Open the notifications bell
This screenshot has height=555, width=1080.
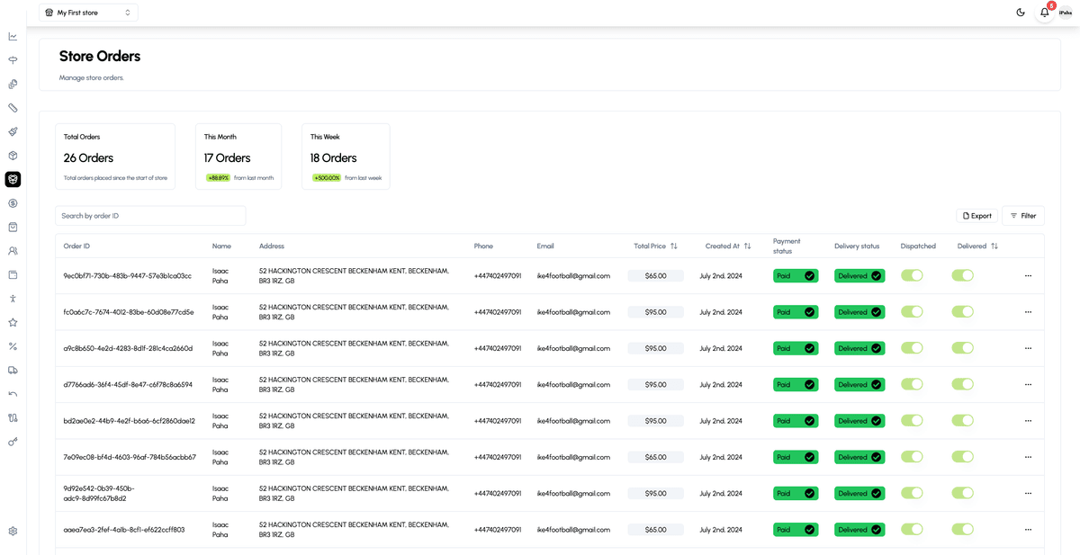coord(1044,13)
